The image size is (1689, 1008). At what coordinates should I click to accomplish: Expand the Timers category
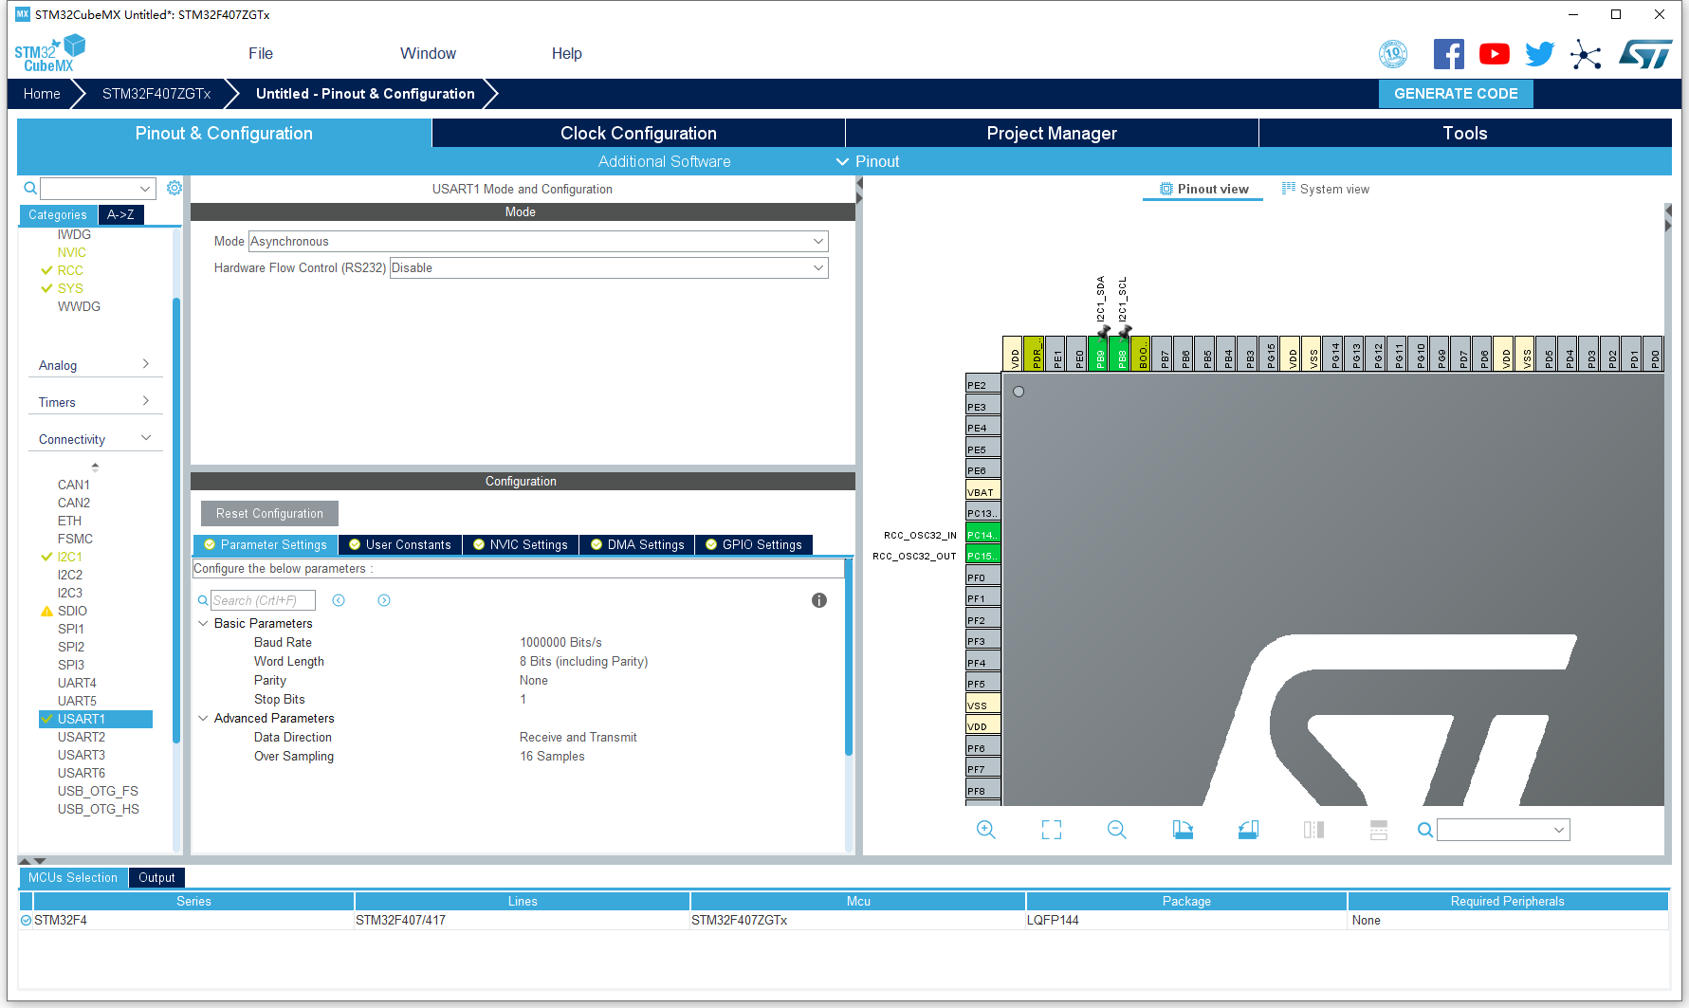click(95, 402)
